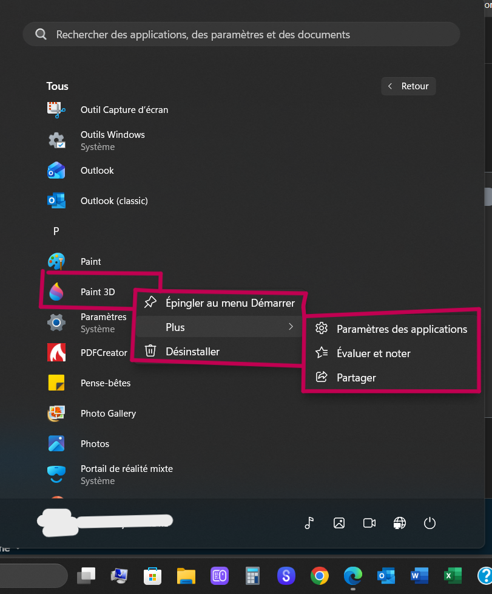The height and width of the screenshot is (594, 492).
Task: Click the power button icon
Action: pyautogui.click(x=430, y=523)
